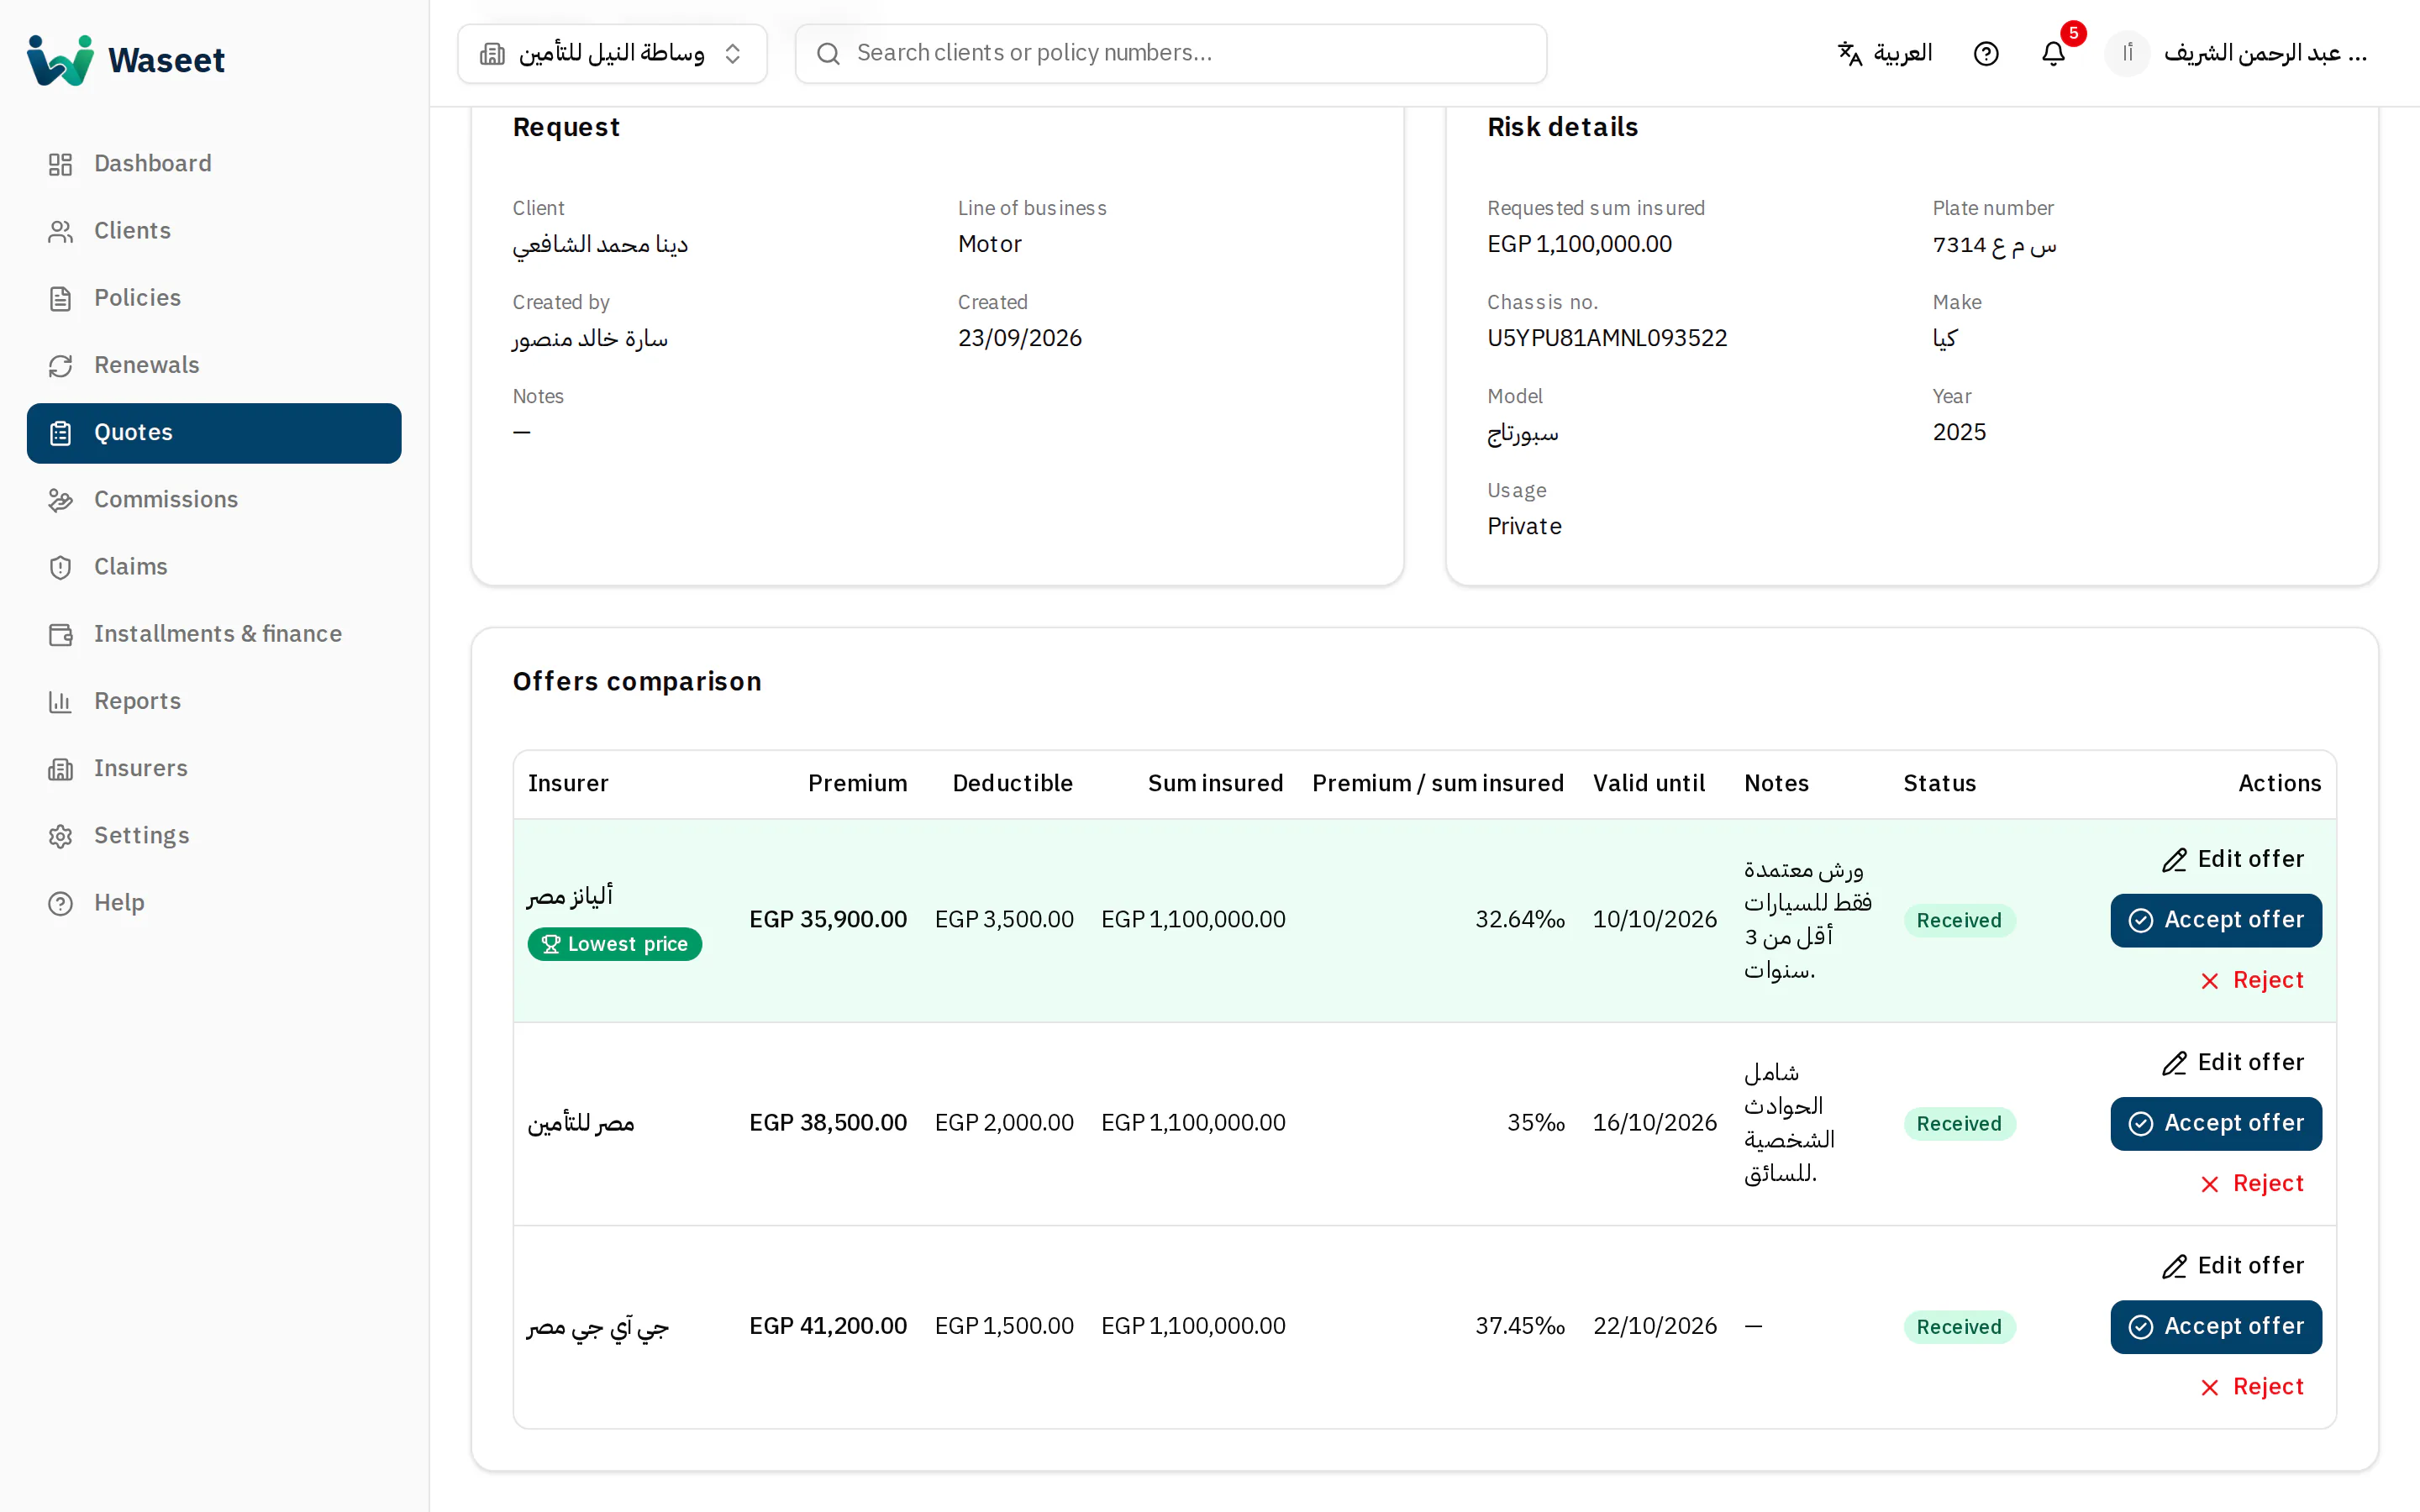Focus the search clients or policy numbers field

tap(1171, 53)
